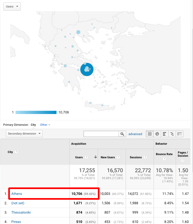
Task: Click the help icon beside City
Action: pyautogui.click(x=17, y=152)
